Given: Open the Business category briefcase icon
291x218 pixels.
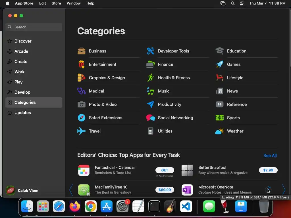Looking at the screenshot, I should coord(82,51).
